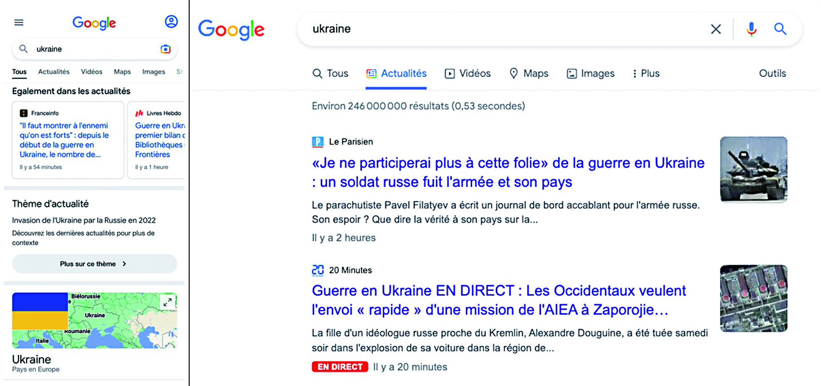
Task: Switch to Vidéos tab on desktop
Action: (467, 73)
